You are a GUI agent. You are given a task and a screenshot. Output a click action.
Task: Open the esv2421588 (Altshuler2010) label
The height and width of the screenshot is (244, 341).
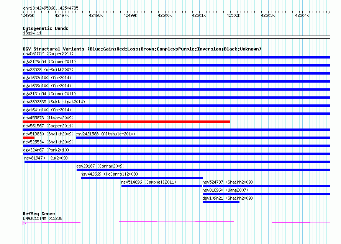(x=105, y=134)
